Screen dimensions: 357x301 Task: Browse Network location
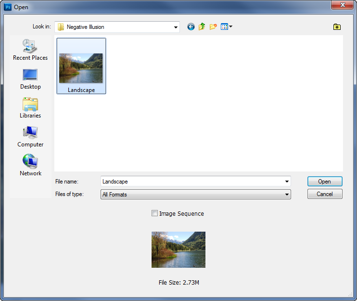pyautogui.click(x=30, y=165)
